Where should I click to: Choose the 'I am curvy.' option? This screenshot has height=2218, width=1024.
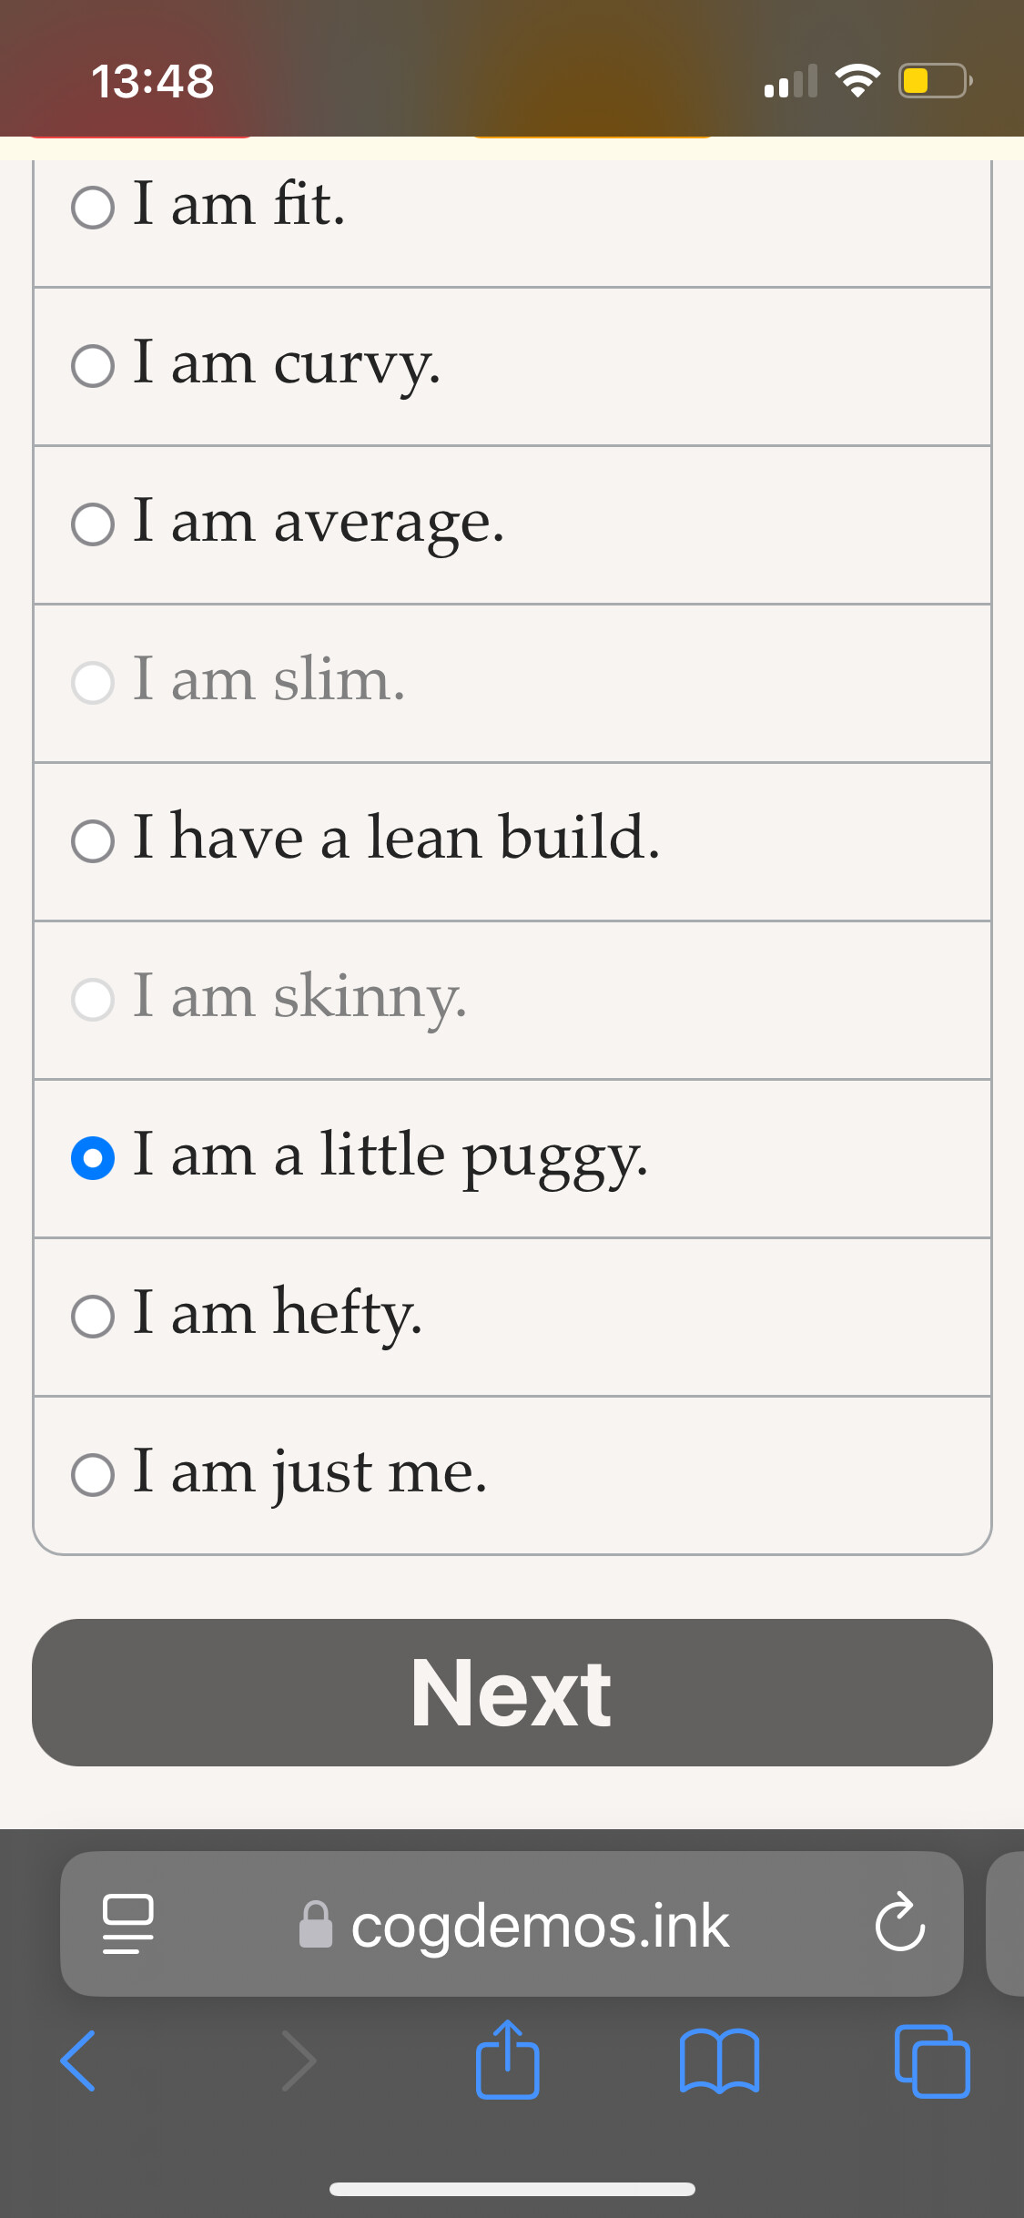point(93,366)
